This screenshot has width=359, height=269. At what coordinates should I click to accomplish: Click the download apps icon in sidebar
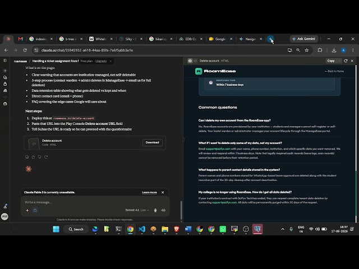pos(5,206)
